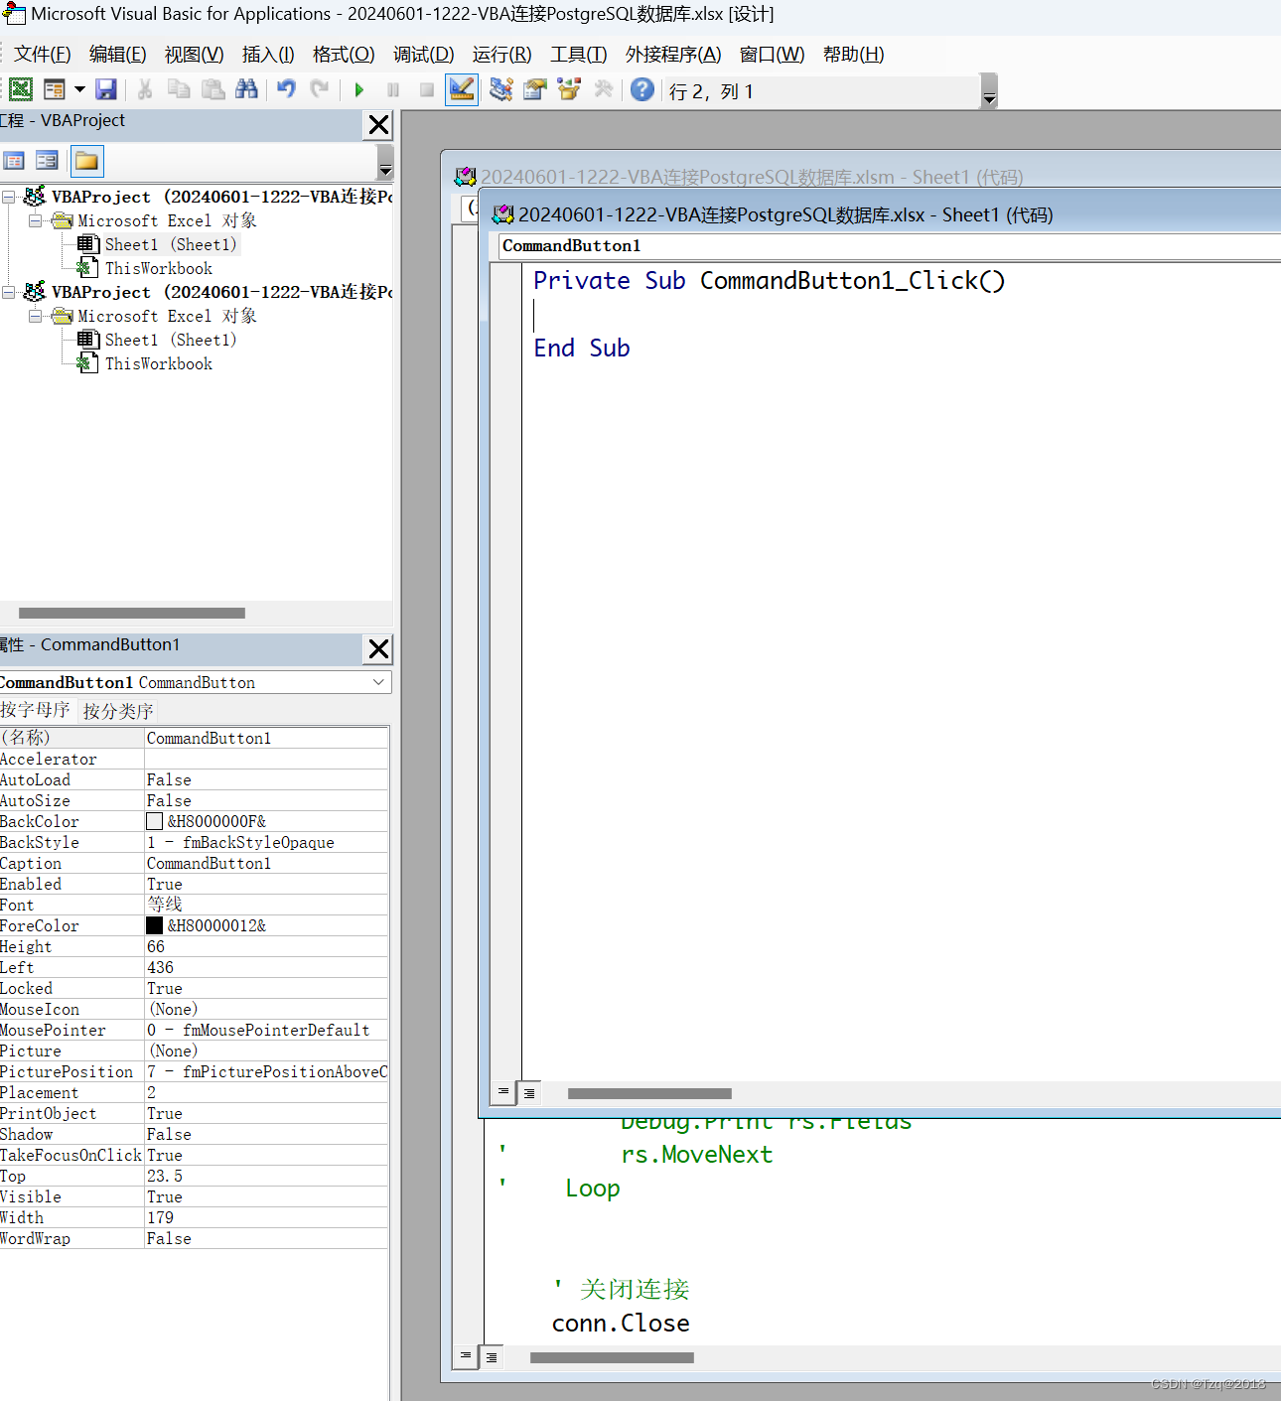
Task: Click the Save icon in the toolbar
Action: (106, 89)
